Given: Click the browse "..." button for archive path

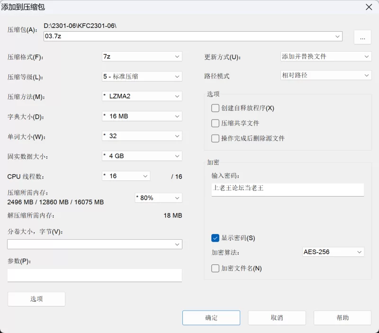Looking at the screenshot, I should coord(362,37).
